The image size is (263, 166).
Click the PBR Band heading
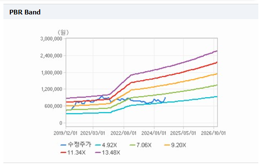25,12
